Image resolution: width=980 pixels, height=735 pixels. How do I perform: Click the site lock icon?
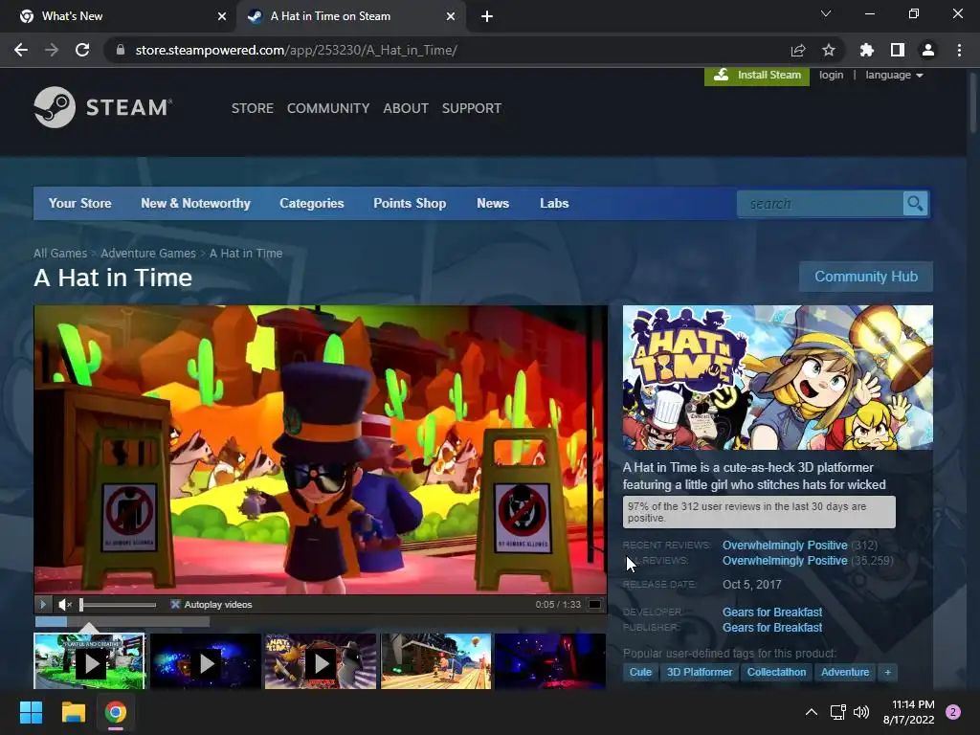click(x=121, y=50)
